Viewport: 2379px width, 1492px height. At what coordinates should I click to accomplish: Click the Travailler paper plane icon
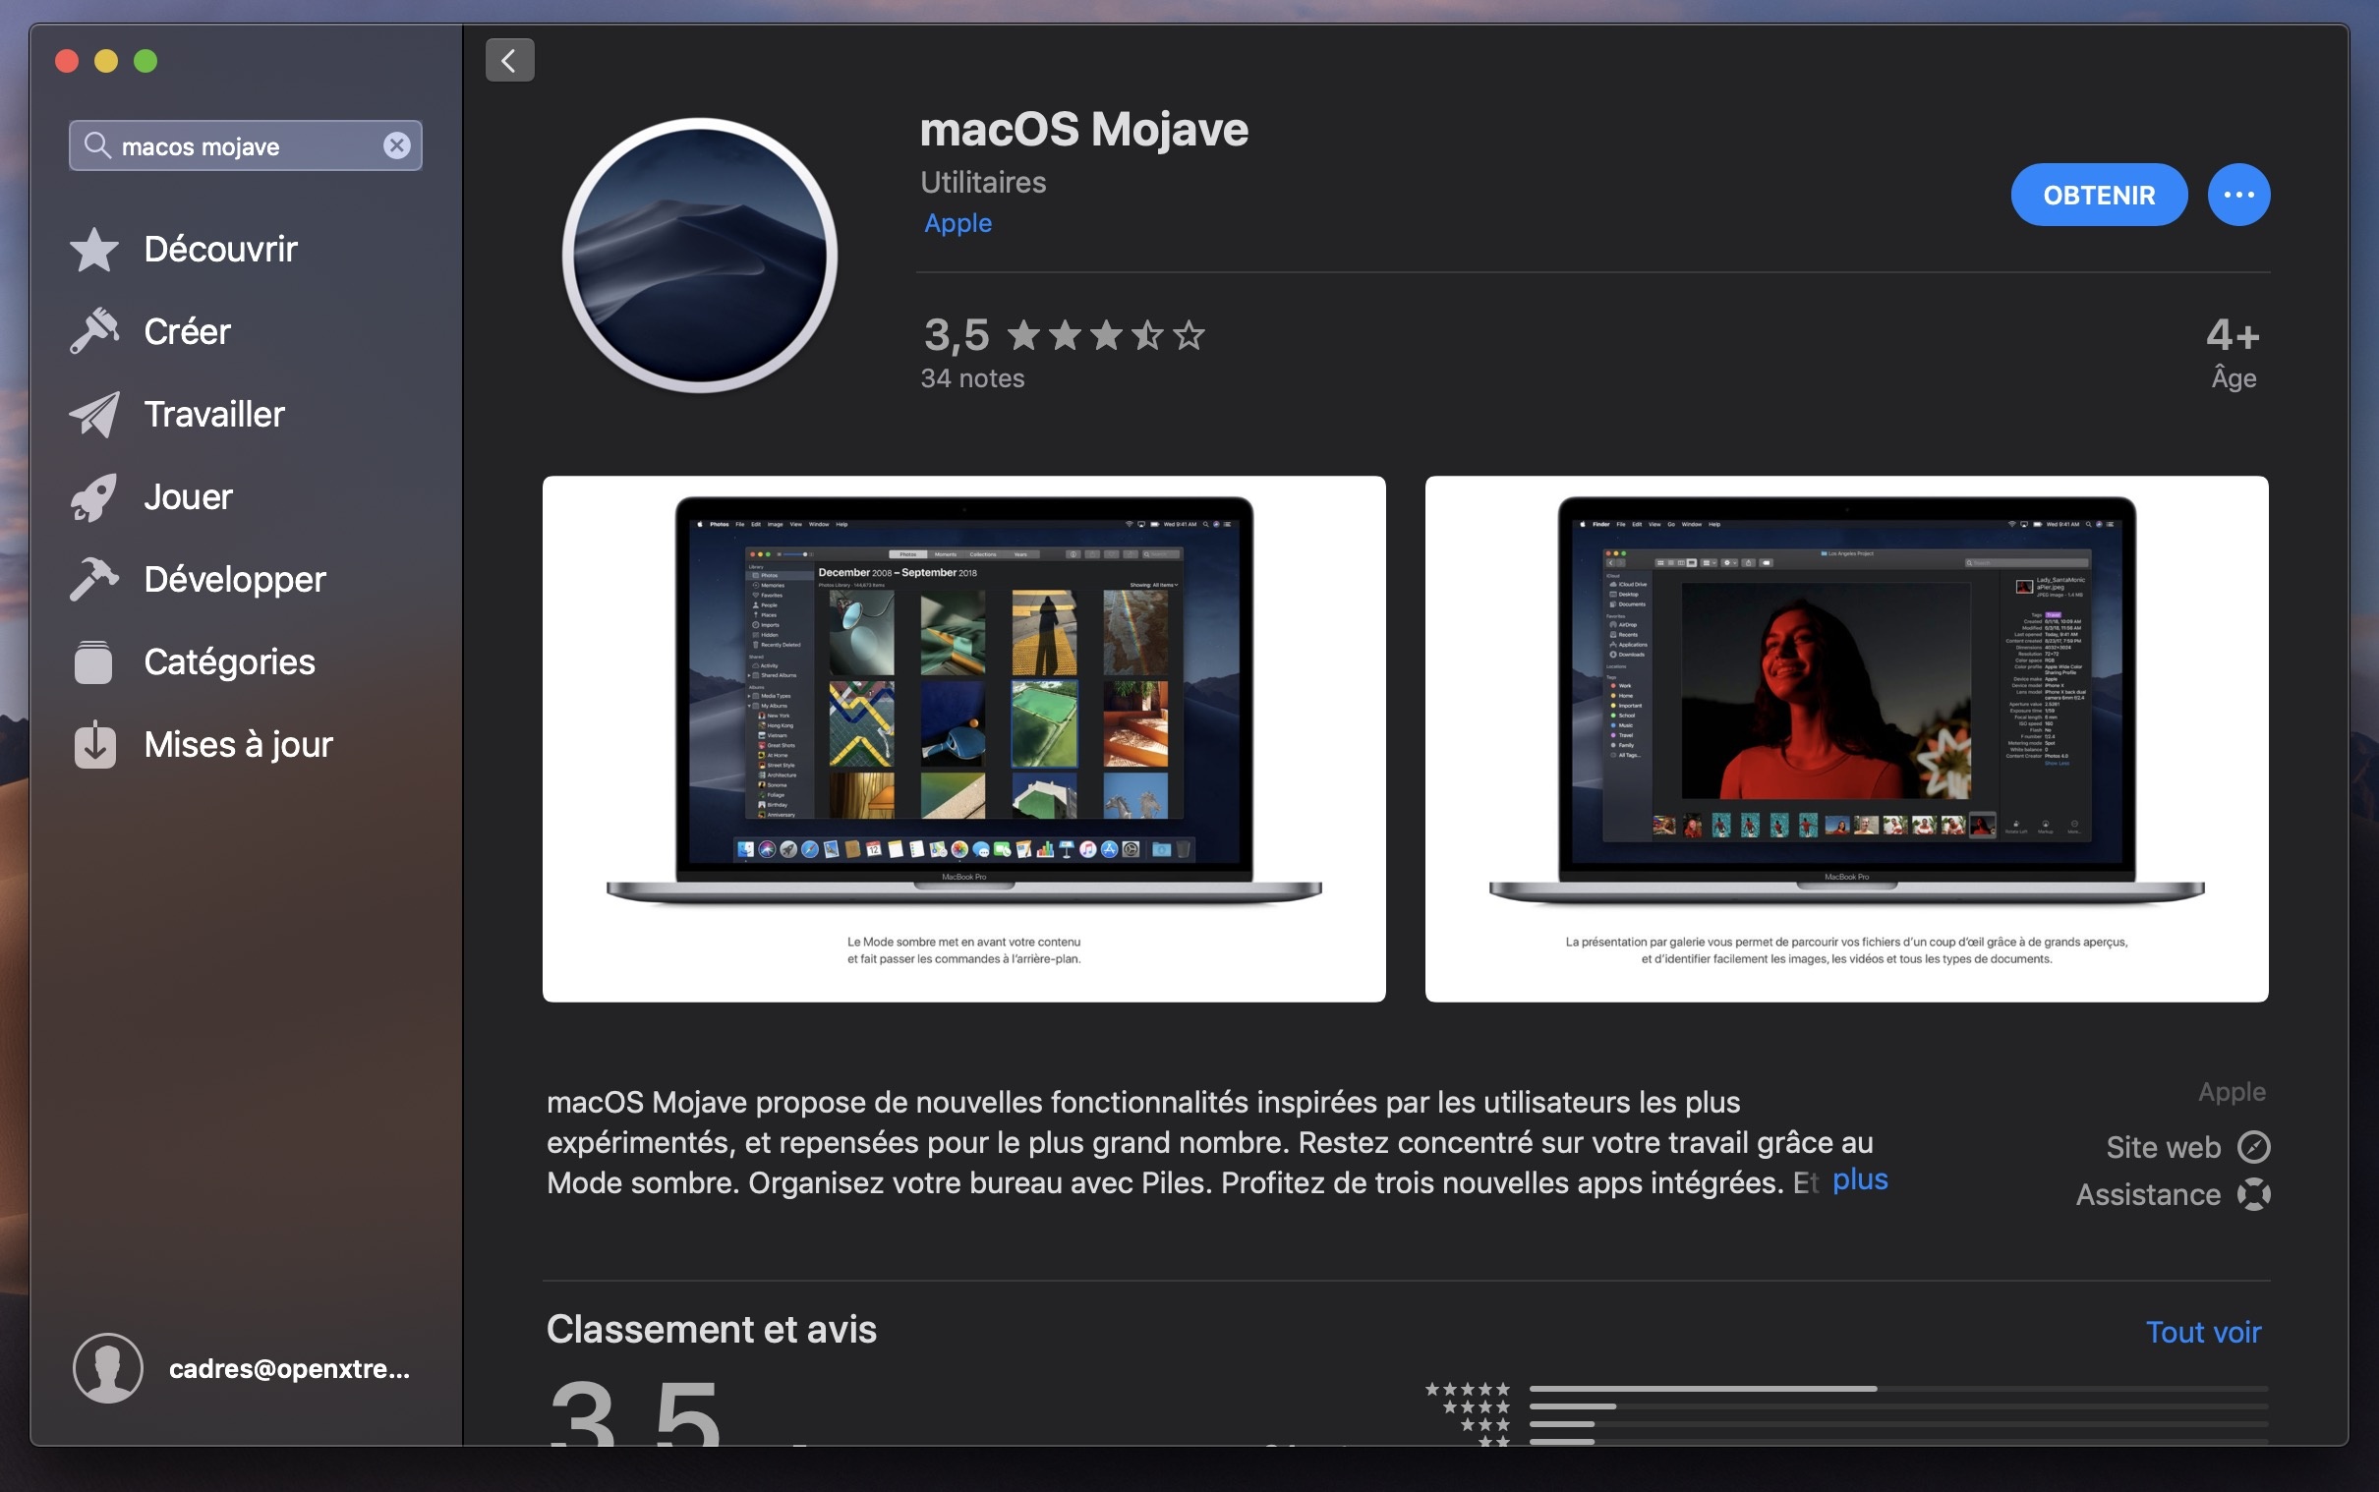94,415
